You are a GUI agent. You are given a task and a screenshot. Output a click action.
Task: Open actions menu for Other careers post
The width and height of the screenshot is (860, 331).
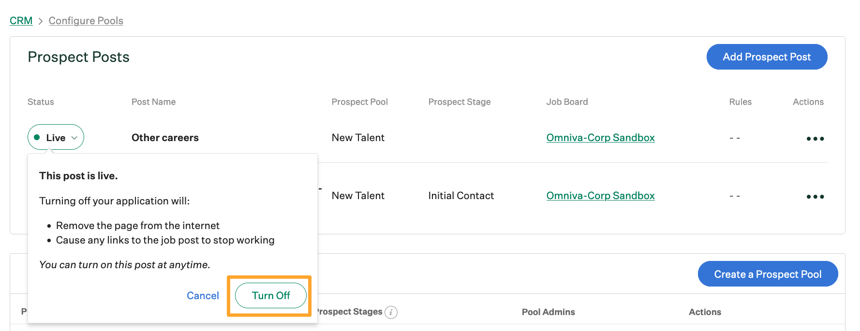(815, 139)
